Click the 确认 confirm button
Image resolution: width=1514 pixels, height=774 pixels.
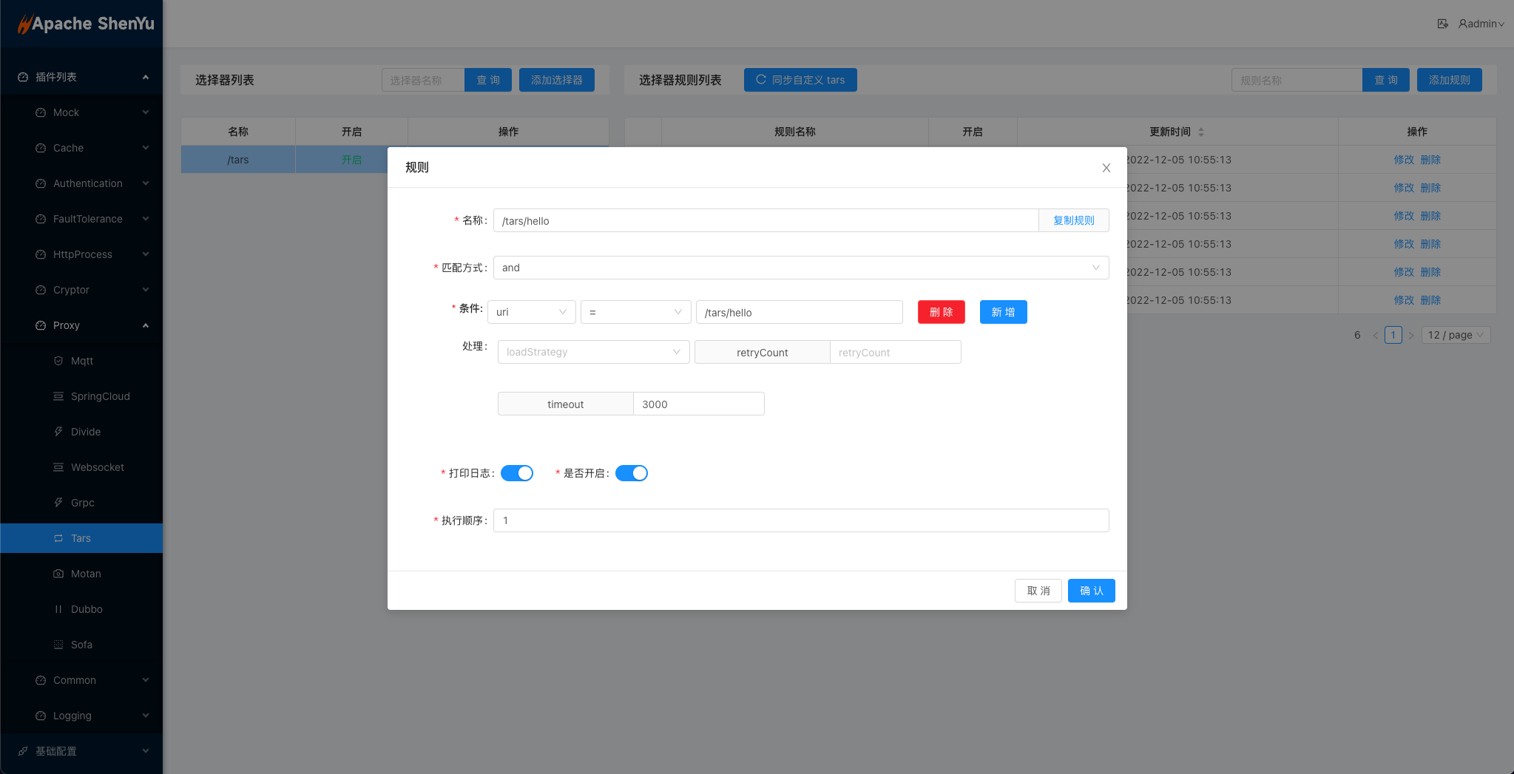point(1091,591)
